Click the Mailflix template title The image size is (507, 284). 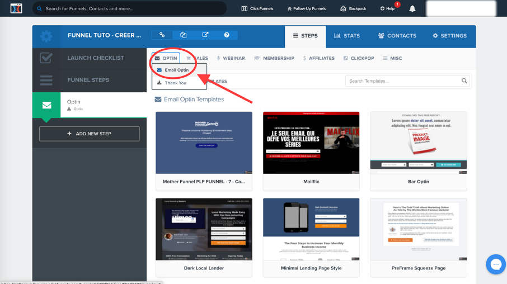(x=311, y=182)
